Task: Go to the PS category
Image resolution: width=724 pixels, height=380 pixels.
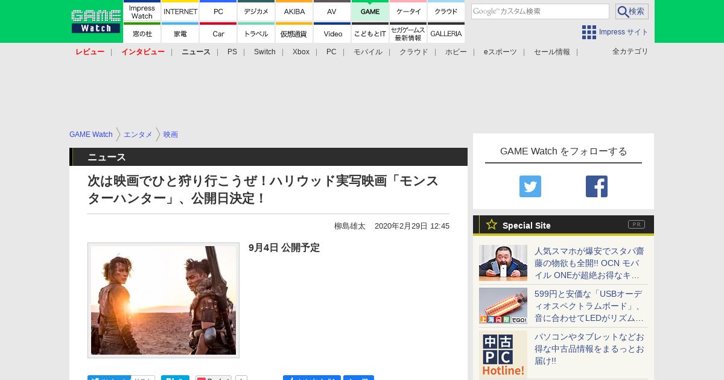Action: (x=232, y=52)
